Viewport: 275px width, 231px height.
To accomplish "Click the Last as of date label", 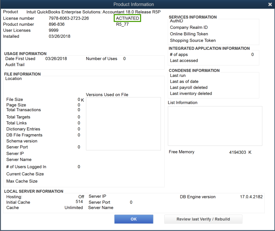I will [x=184, y=81].
